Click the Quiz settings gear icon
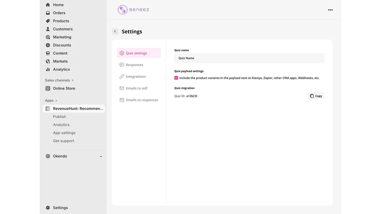Screen dimensions: 381x214 (x=122, y=53)
